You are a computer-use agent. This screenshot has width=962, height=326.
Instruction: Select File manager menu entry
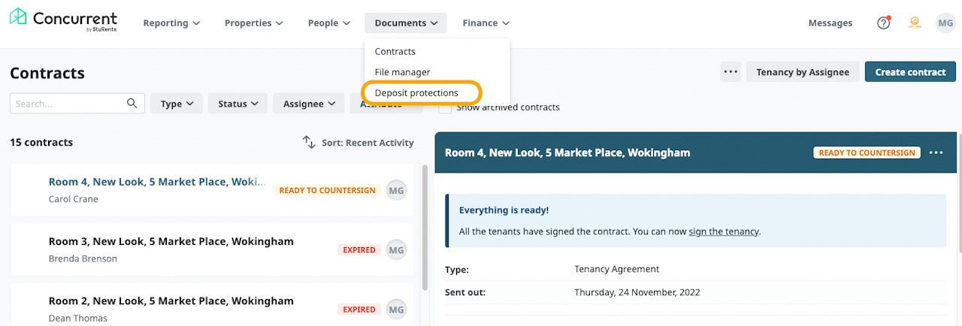[402, 72]
